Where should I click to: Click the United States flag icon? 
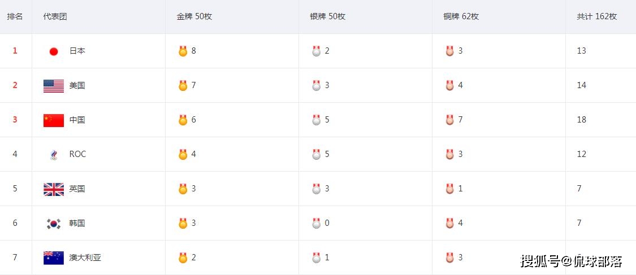[54, 86]
